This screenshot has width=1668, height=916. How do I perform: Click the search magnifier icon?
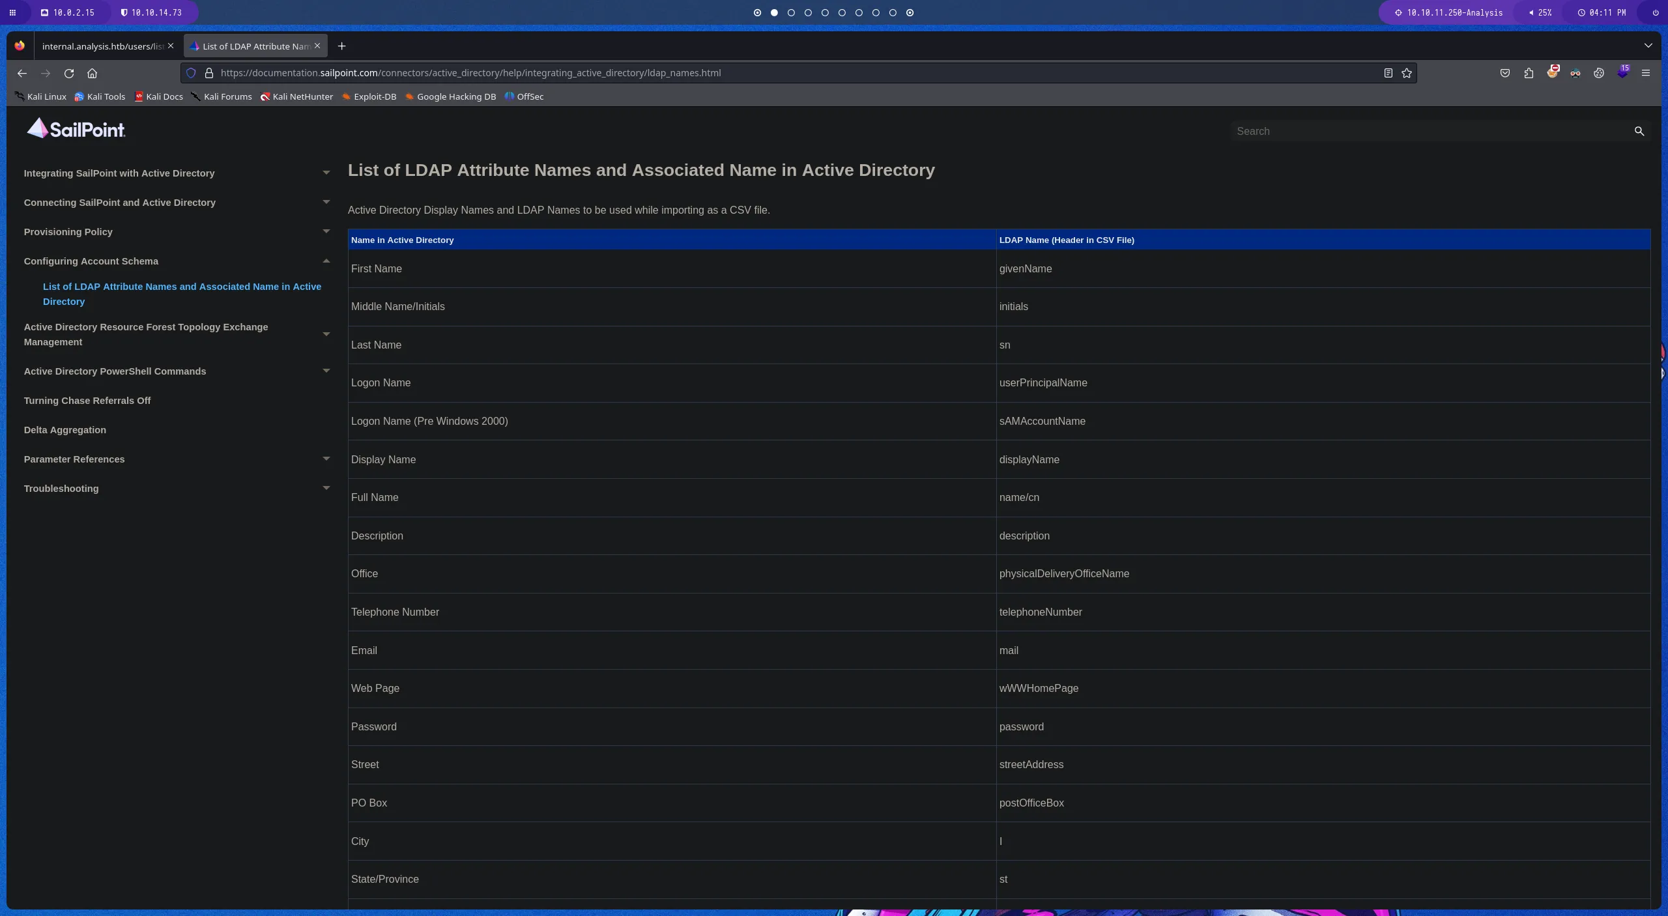1639,131
